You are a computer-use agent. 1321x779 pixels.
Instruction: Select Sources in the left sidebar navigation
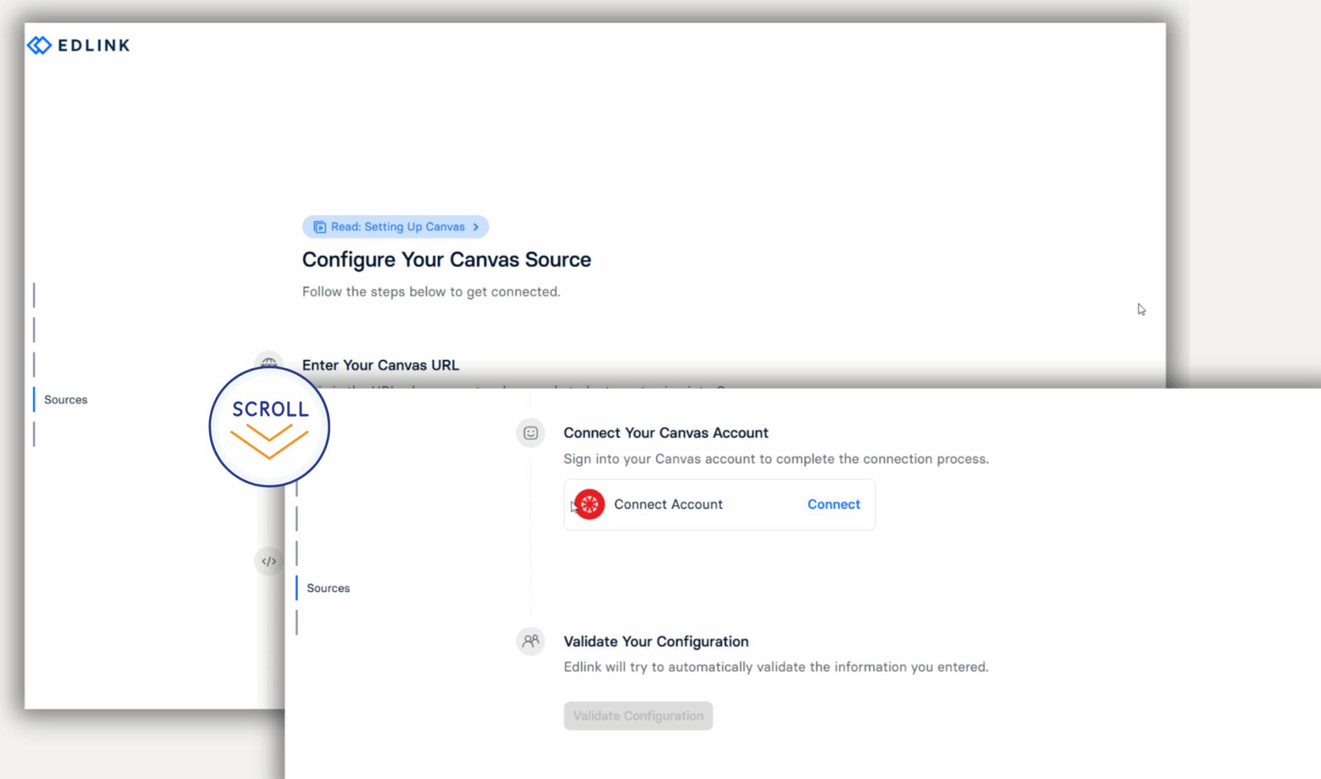tap(65, 399)
